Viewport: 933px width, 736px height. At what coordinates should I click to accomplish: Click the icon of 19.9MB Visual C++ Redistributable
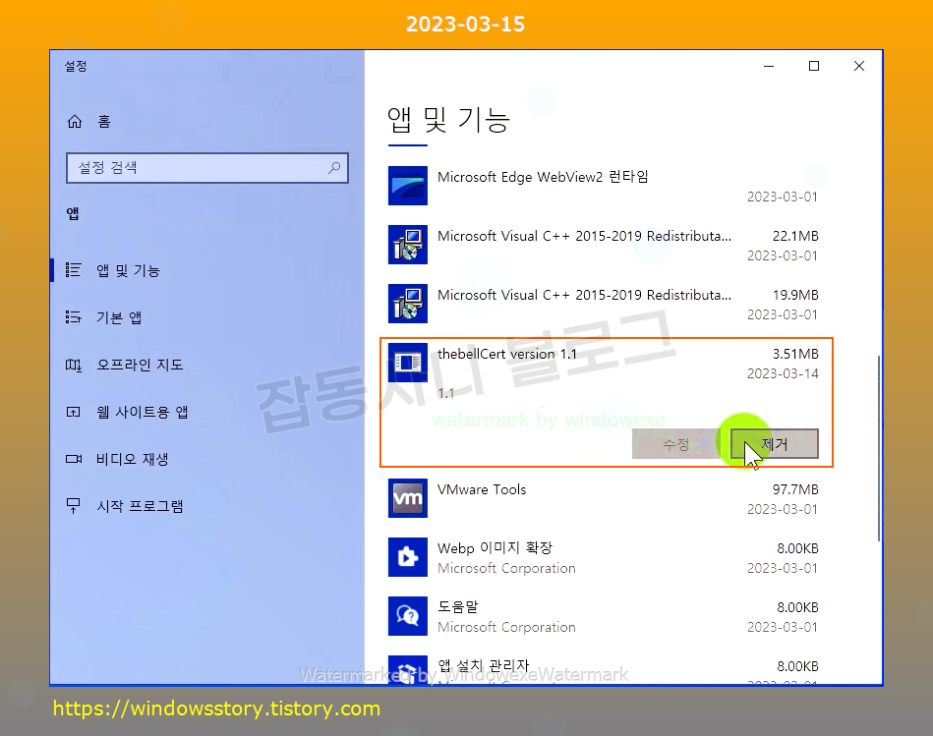click(408, 304)
